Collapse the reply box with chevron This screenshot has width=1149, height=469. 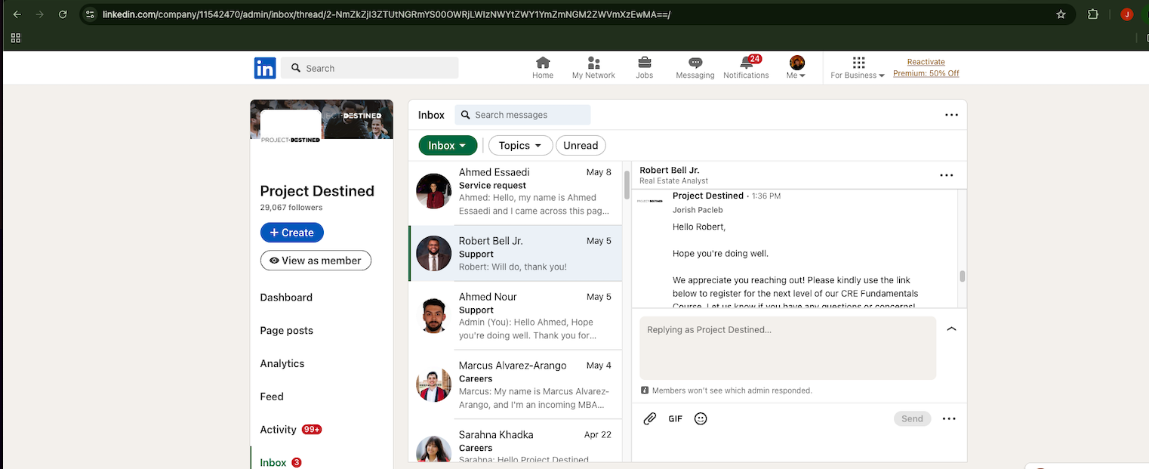point(951,329)
